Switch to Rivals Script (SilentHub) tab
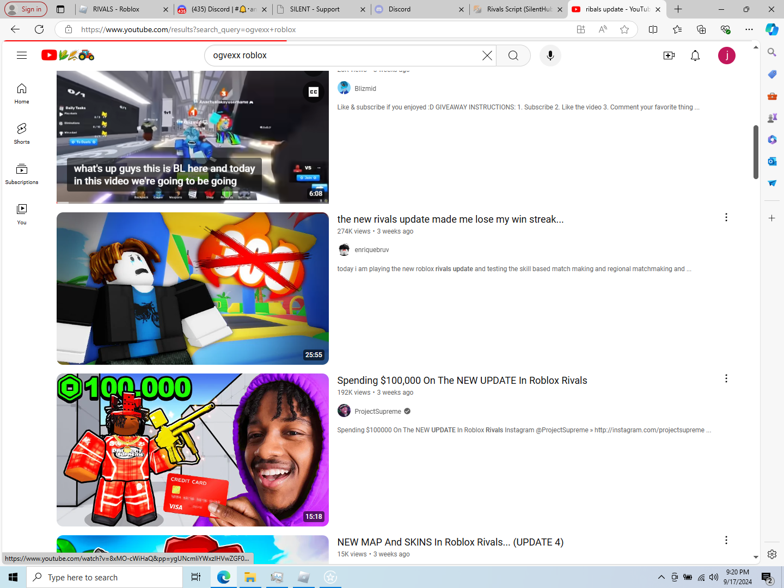The image size is (784, 588). point(518,9)
